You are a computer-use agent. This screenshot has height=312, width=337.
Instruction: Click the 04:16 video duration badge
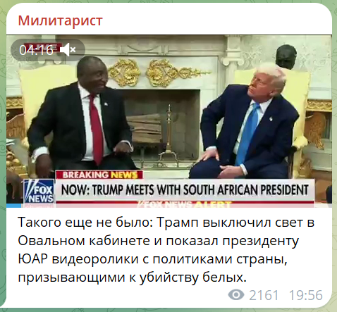coord(36,50)
